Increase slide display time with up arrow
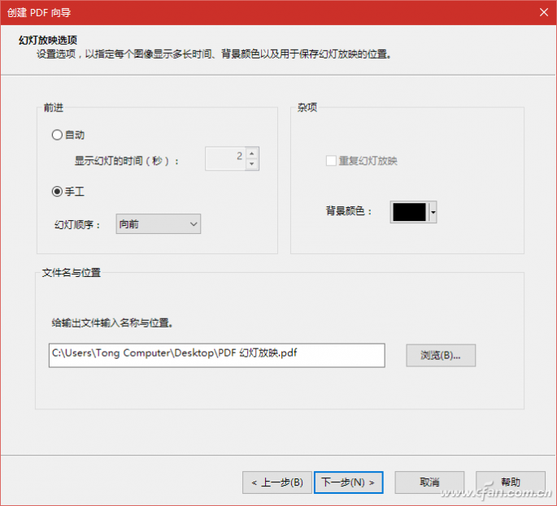Screen dimensions: 557x506 252,154
